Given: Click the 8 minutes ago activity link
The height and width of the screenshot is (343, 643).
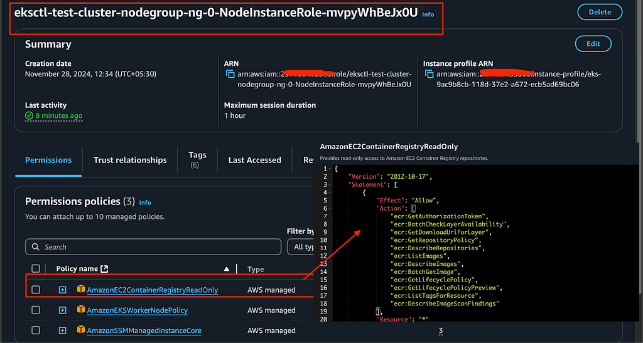Looking at the screenshot, I should tap(58, 116).
